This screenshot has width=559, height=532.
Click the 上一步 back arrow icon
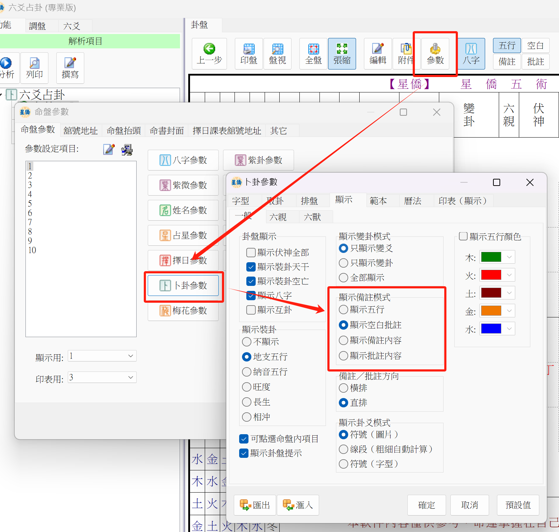pyautogui.click(x=209, y=53)
